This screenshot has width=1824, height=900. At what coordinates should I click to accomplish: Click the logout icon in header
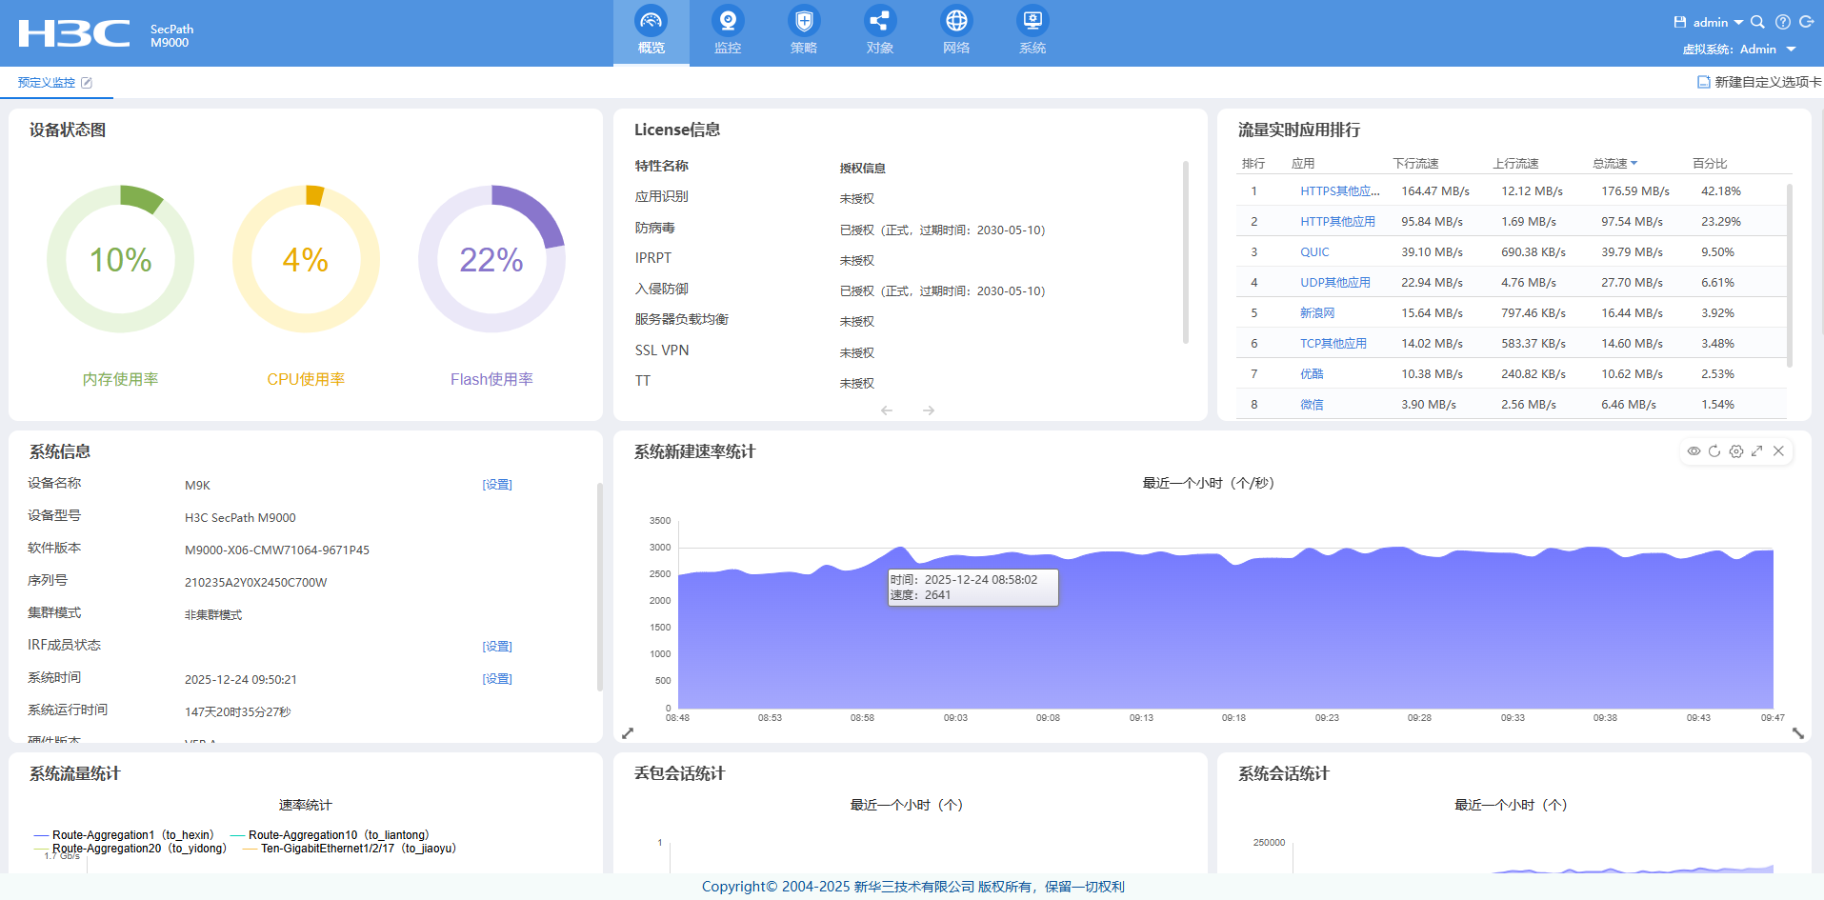(x=1806, y=22)
